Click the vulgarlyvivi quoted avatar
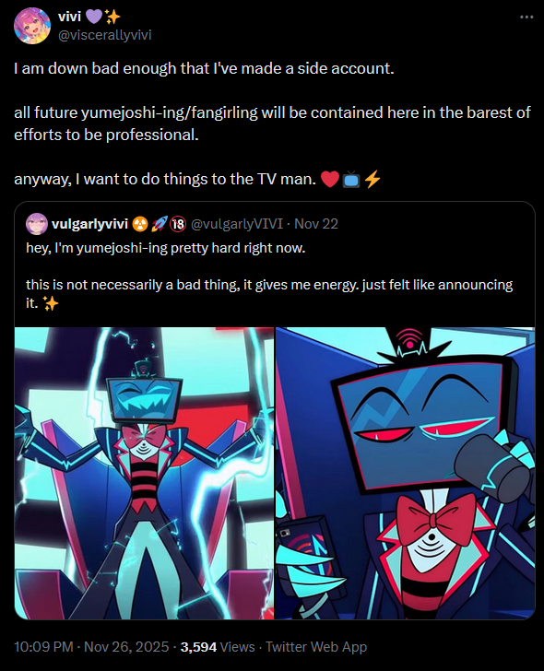544x671 pixels. tap(37, 224)
